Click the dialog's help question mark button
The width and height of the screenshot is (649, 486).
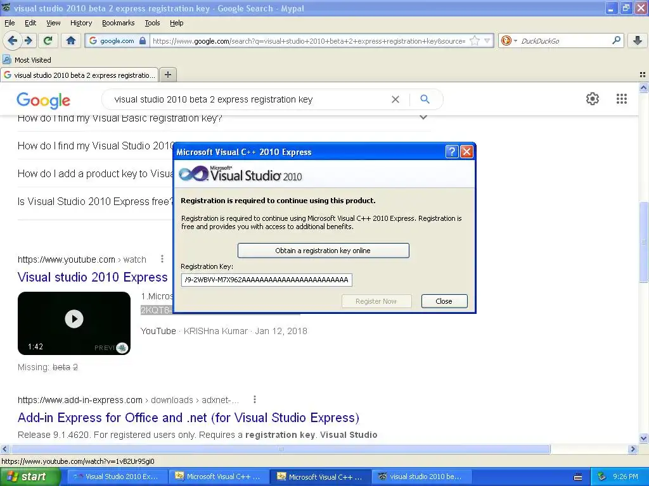point(451,152)
